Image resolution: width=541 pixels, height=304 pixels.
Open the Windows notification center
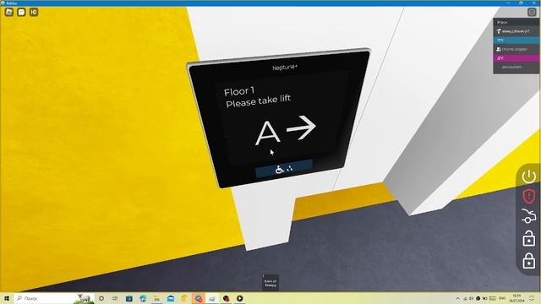(x=532, y=298)
